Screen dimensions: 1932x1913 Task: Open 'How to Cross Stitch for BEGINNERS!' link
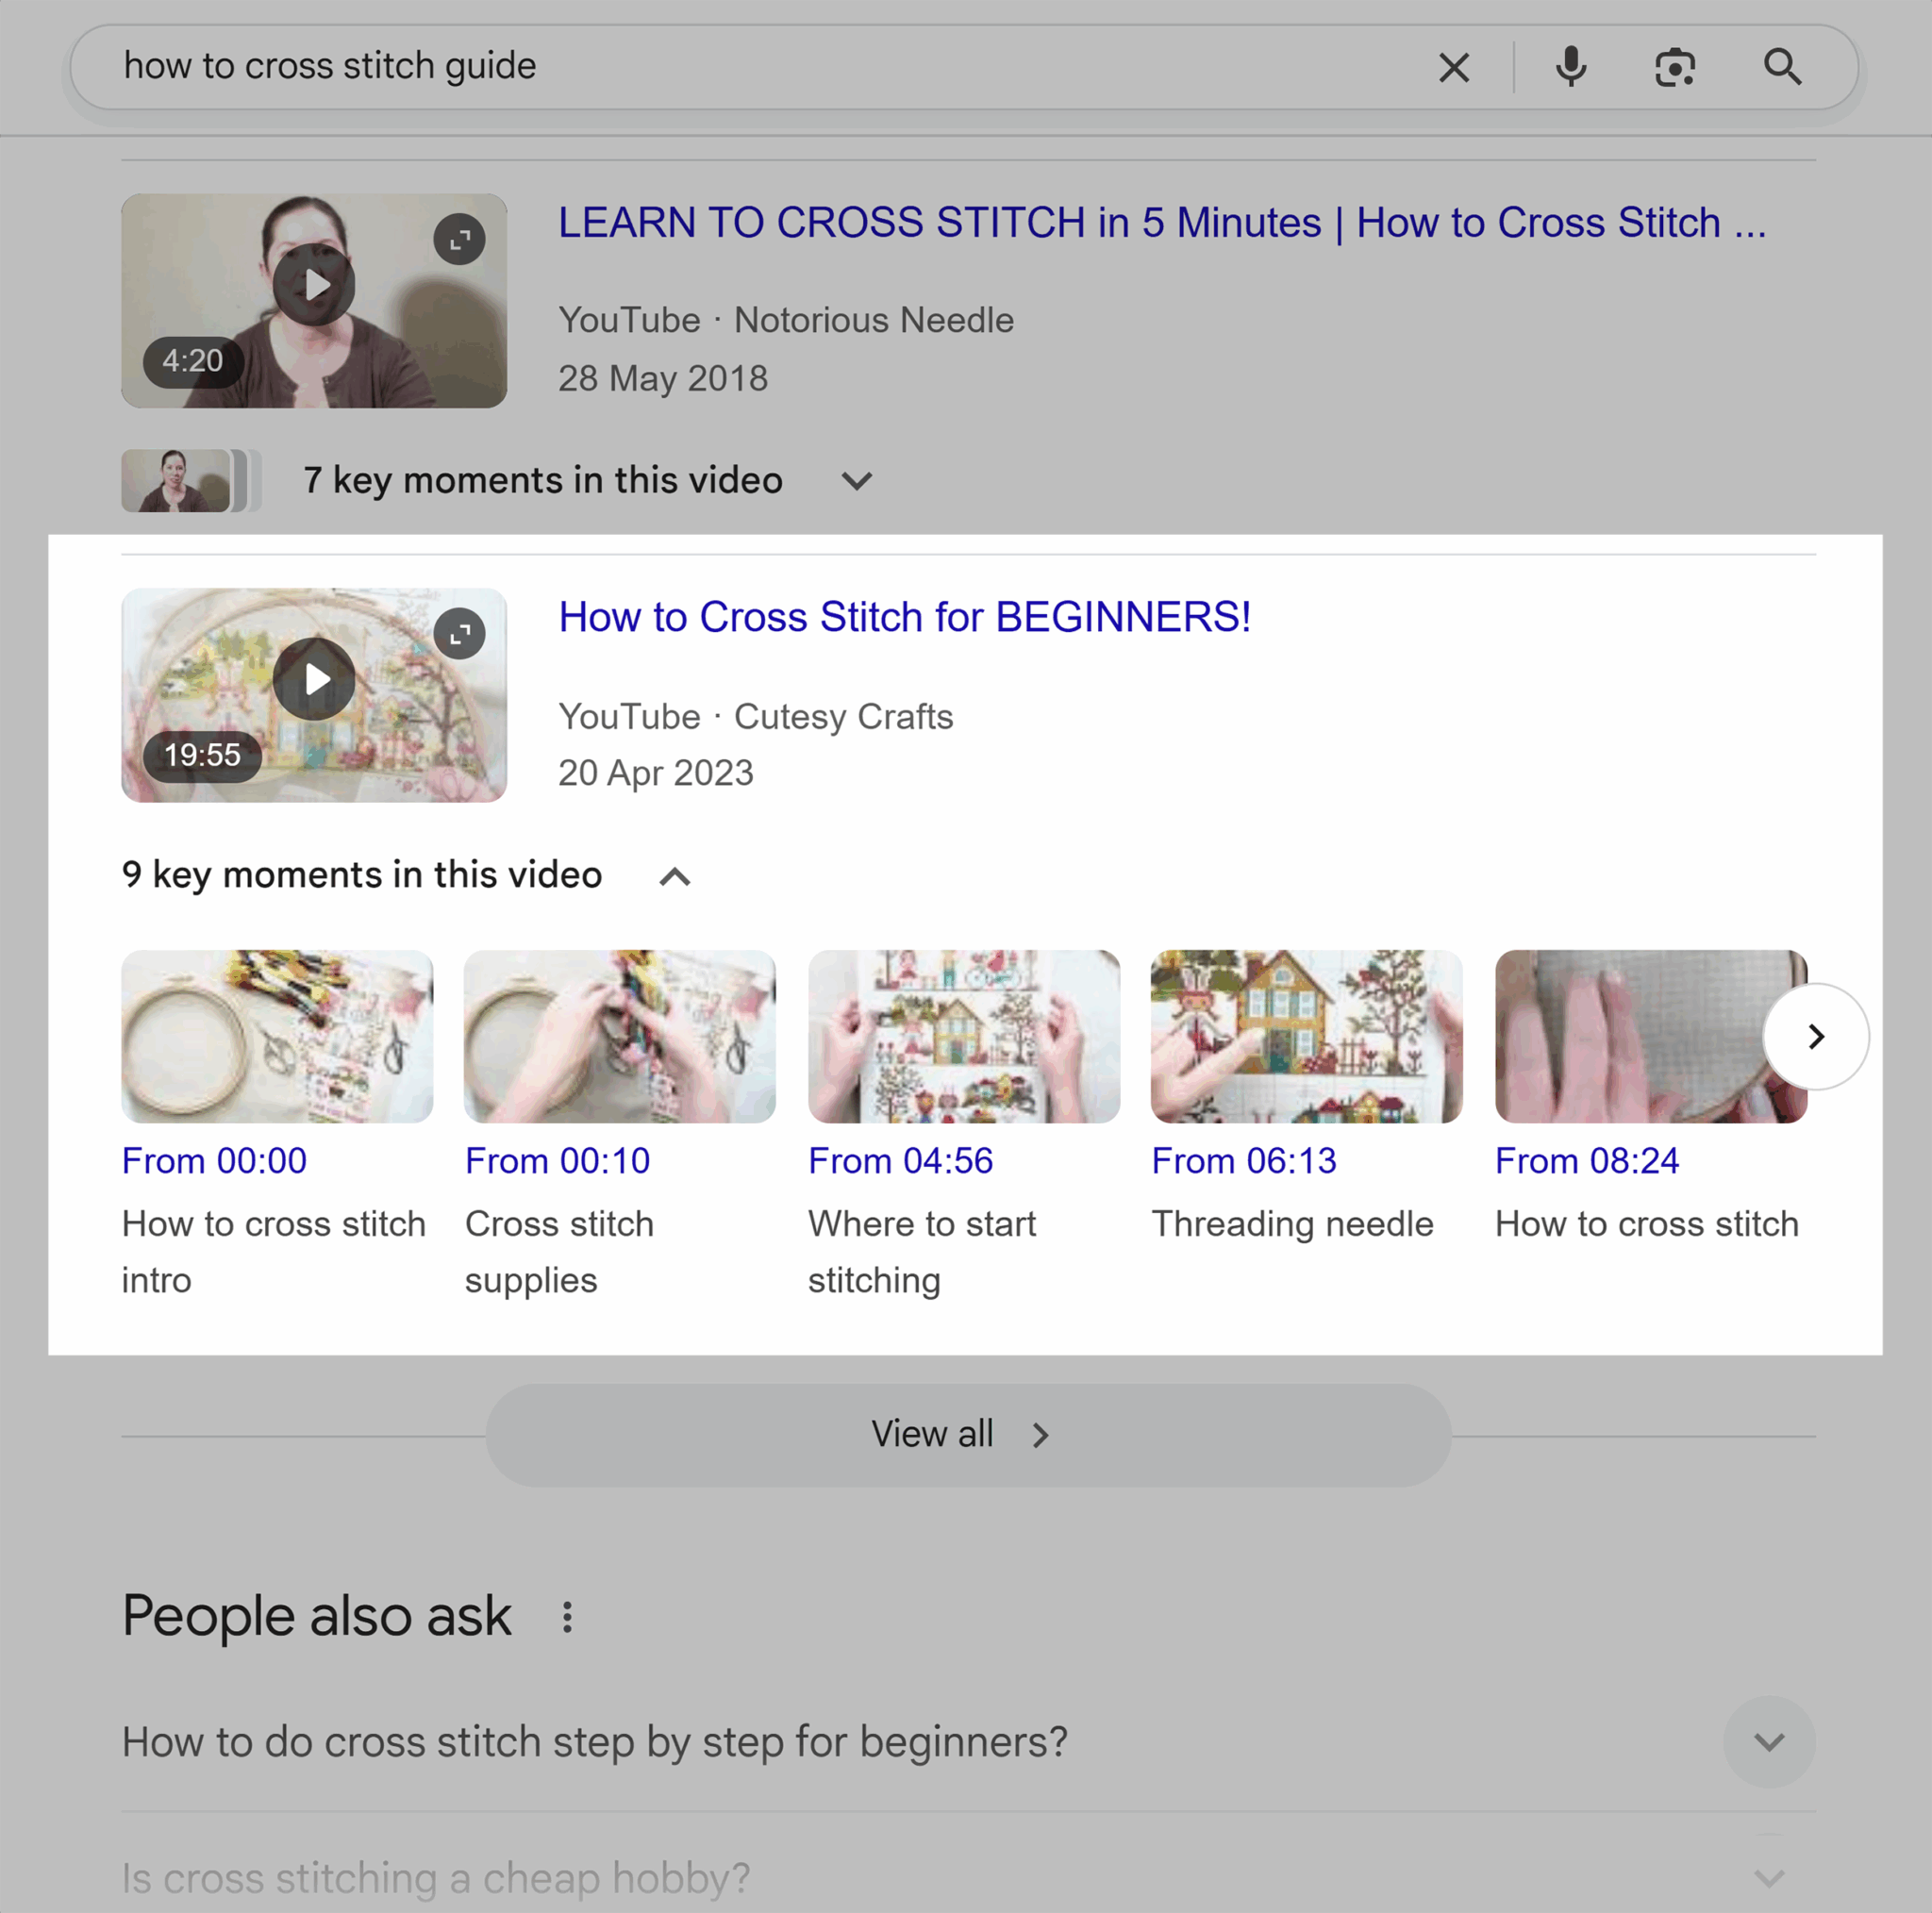[903, 617]
